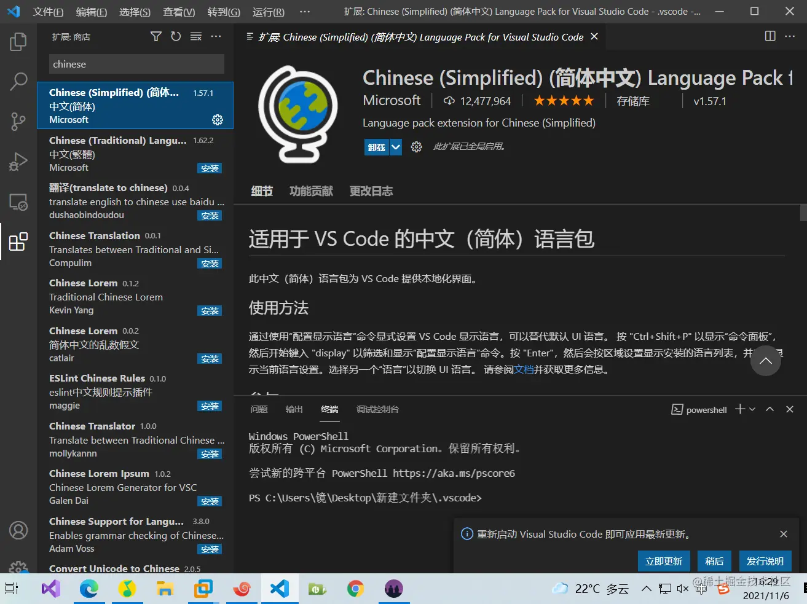
Task: Open the 编辑(E) menu
Action: coord(91,12)
